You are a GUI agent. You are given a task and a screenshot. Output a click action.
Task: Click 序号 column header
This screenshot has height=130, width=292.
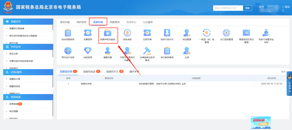(68, 78)
